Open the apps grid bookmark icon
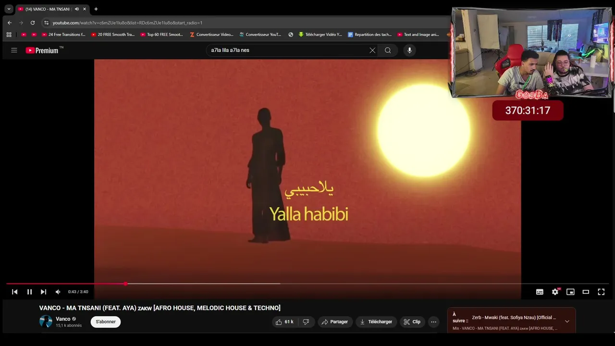The image size is (615, 346). (9, 35)
